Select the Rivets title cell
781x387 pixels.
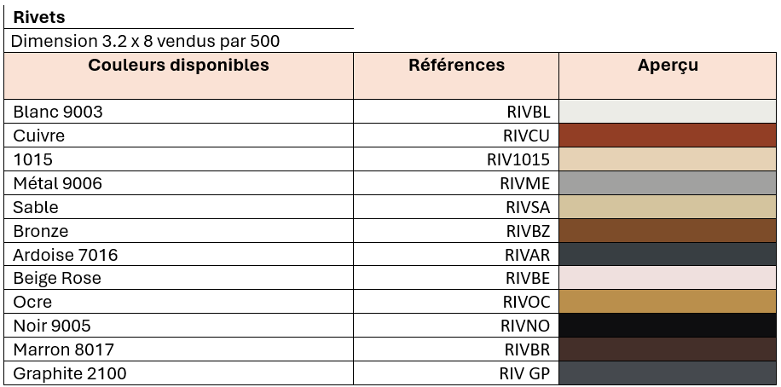click(39, 17)
